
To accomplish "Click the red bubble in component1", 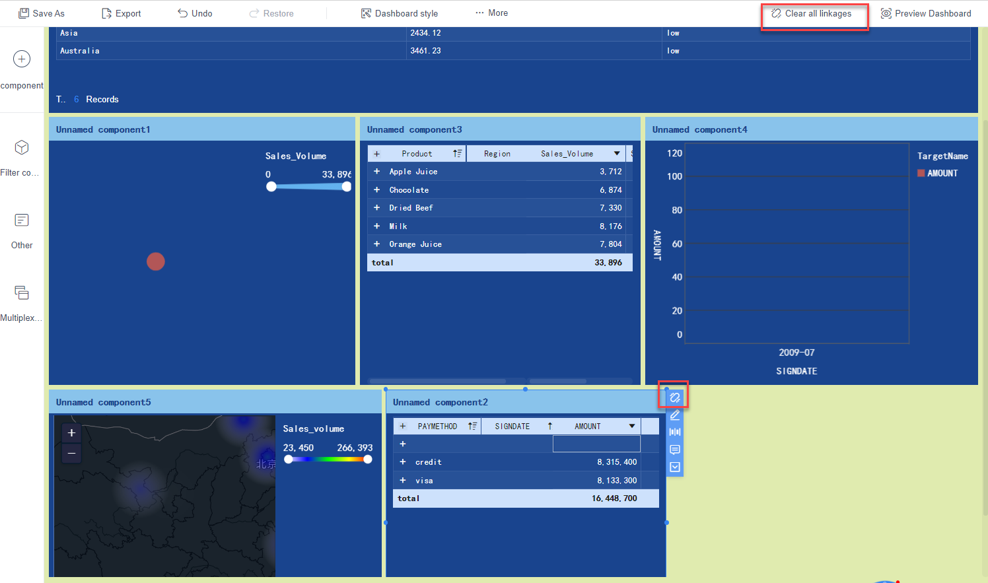I will [x=156, y=261].
